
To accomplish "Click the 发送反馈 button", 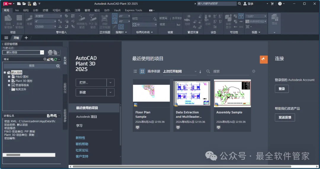I will coord(285,118).
